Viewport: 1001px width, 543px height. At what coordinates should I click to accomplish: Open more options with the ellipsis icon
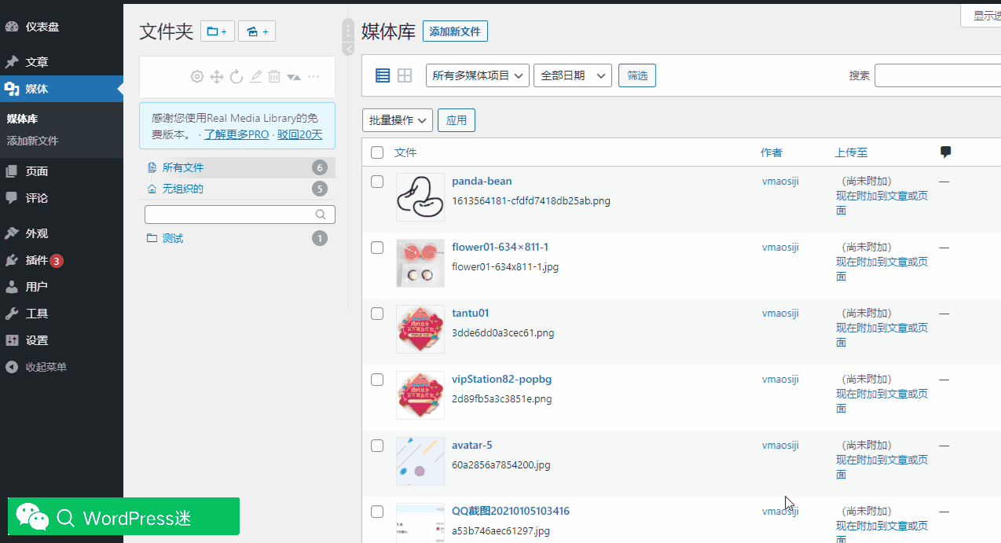pyautogui.click(x=313, y=76)
